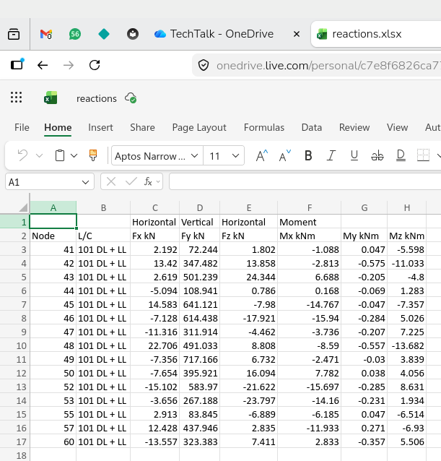Select cell with Fy kN header

[200, 236]
